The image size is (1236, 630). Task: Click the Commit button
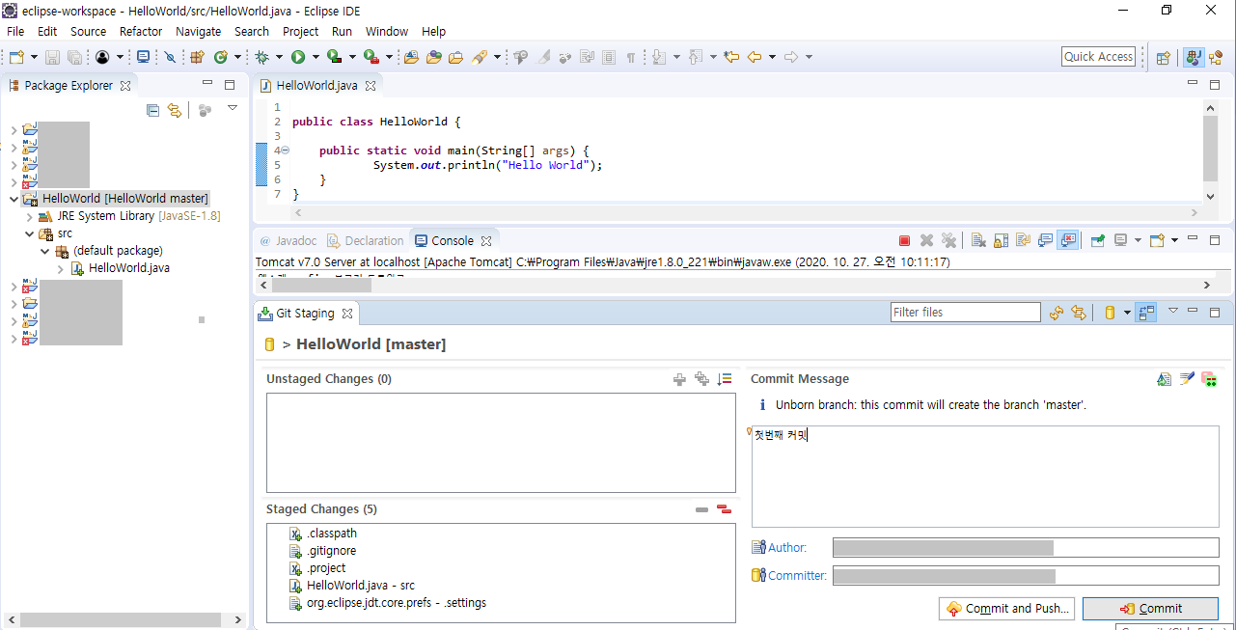coord(1150,609)
